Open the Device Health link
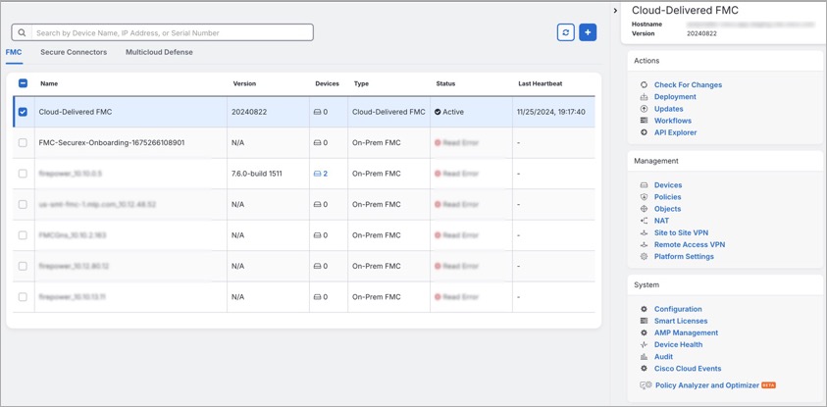This screenshot has width=827, height=407. (x=678, y=345)
